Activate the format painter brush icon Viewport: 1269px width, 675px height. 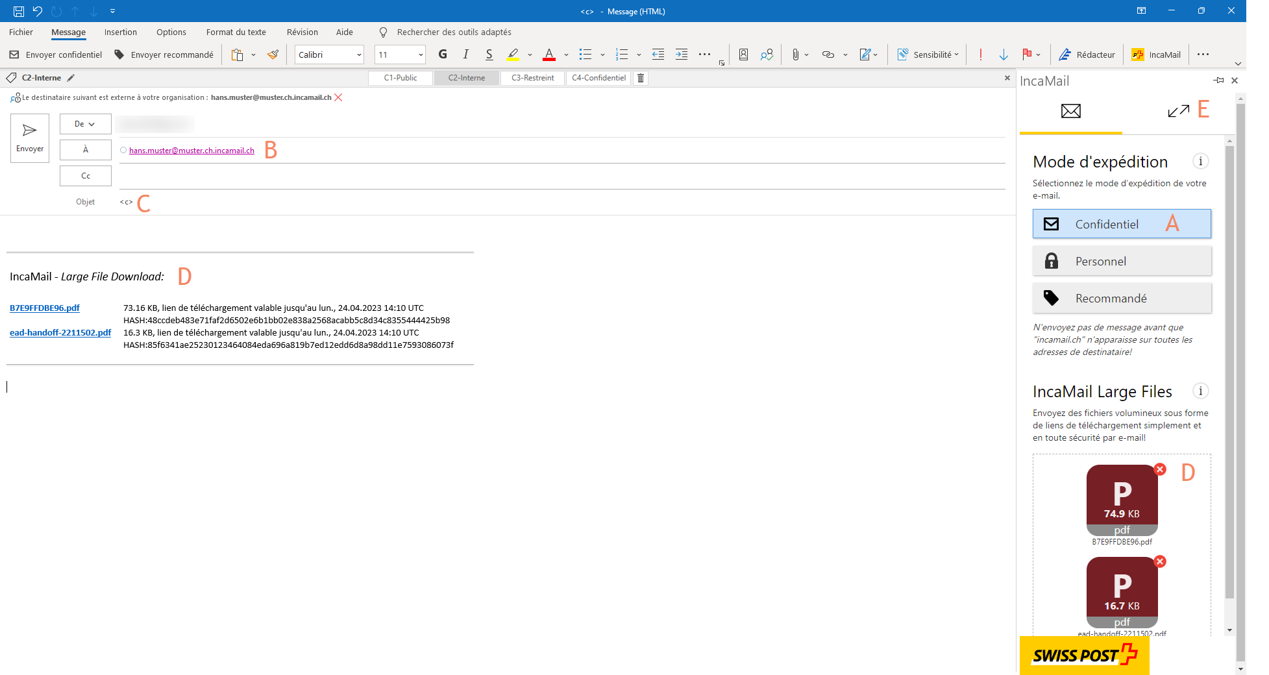[x=273, y=55]
